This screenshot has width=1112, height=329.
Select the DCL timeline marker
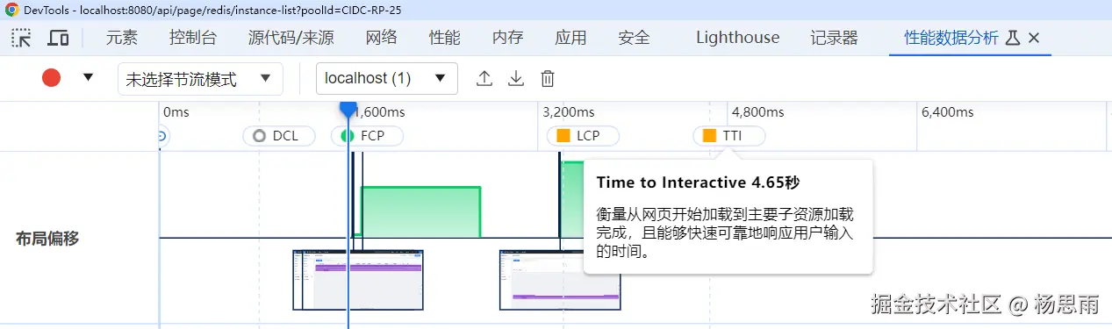coord(278,136)
